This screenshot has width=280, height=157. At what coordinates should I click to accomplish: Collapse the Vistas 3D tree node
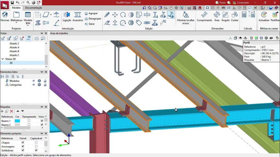(x=2, y=59)
